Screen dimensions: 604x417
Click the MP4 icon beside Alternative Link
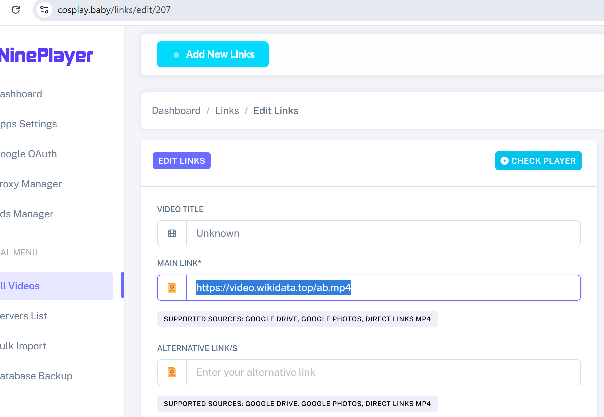(x=172, y=372)
